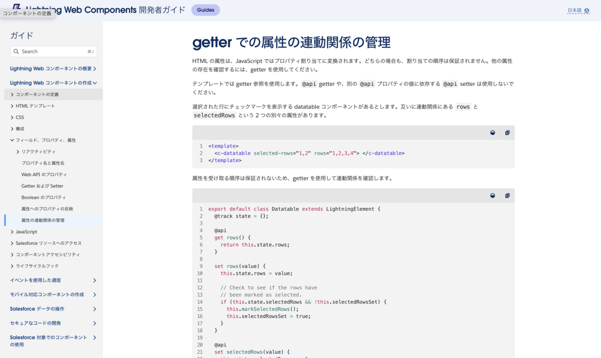Click the inline code selectedRows in the paragraph
Viewport: 601px width, 358px height.
click(x=214, y=115)
